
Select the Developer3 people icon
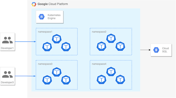(7, 74)
